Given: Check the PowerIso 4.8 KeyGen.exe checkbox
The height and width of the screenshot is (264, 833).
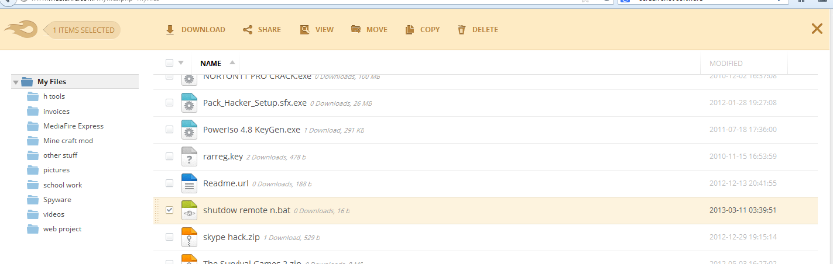Looking at the screenshot, I should tap(169, 130).
